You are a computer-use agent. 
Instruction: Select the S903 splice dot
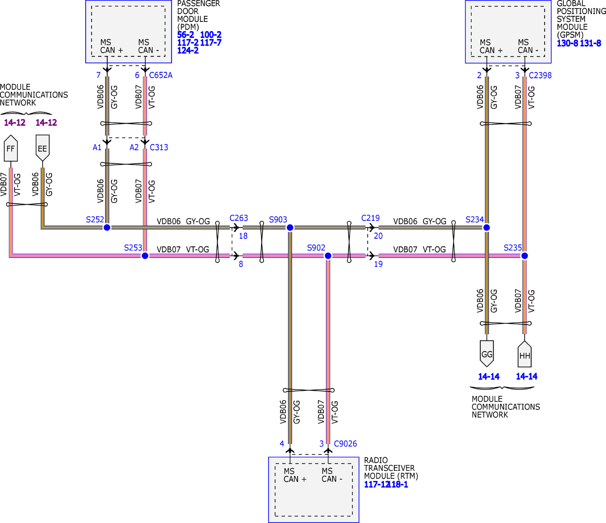coord(290,227)
